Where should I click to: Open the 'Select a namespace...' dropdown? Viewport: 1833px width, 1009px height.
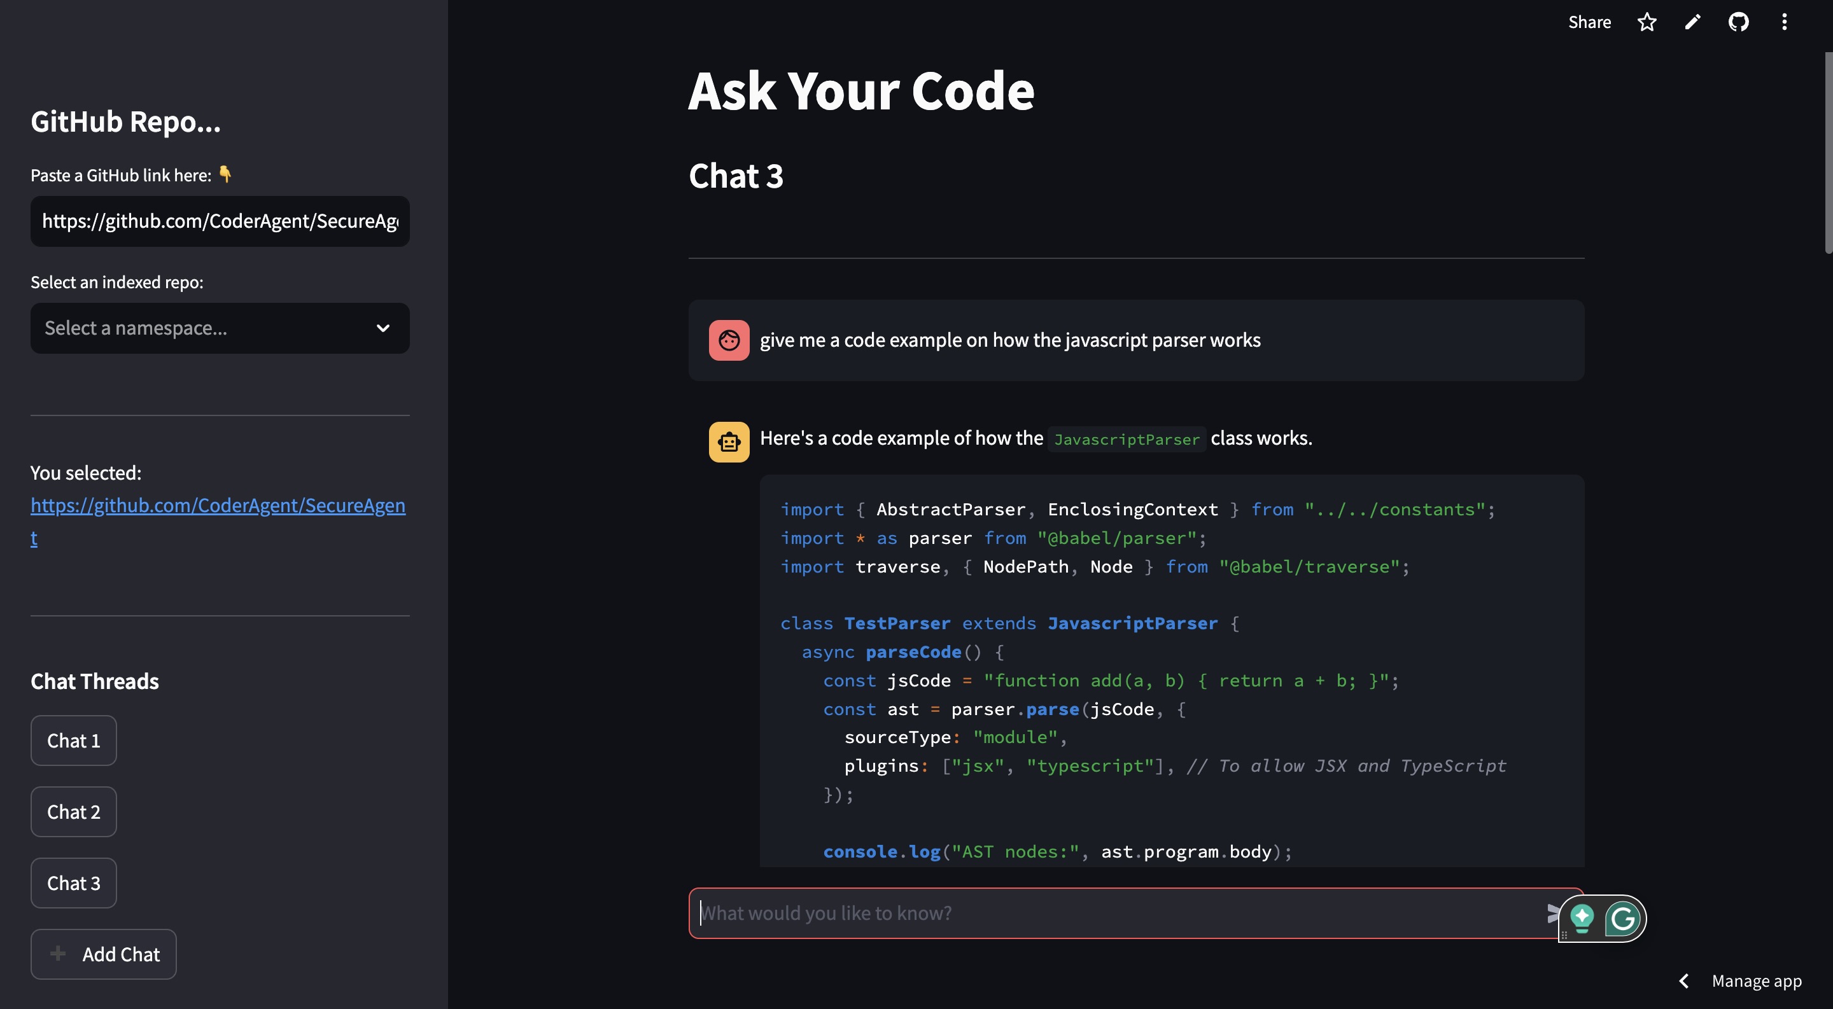pos(220,328)
